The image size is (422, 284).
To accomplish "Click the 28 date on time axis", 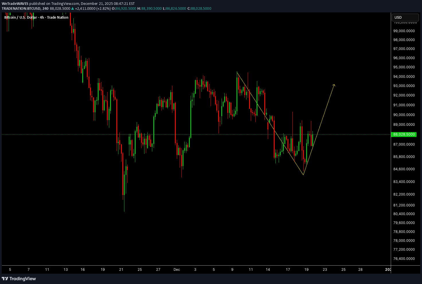I will tap(360, 270).
